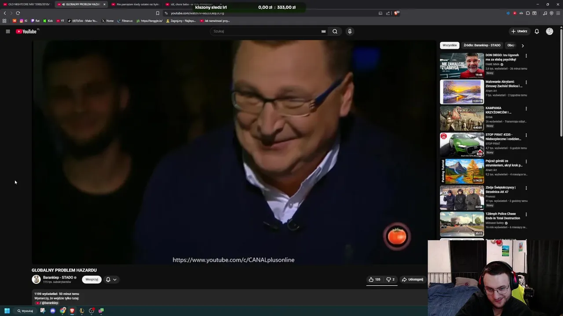Click the Wesprzyj button

pos(91,280)
